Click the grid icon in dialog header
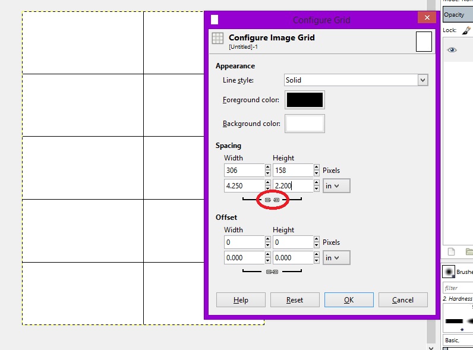 [217, 38]
